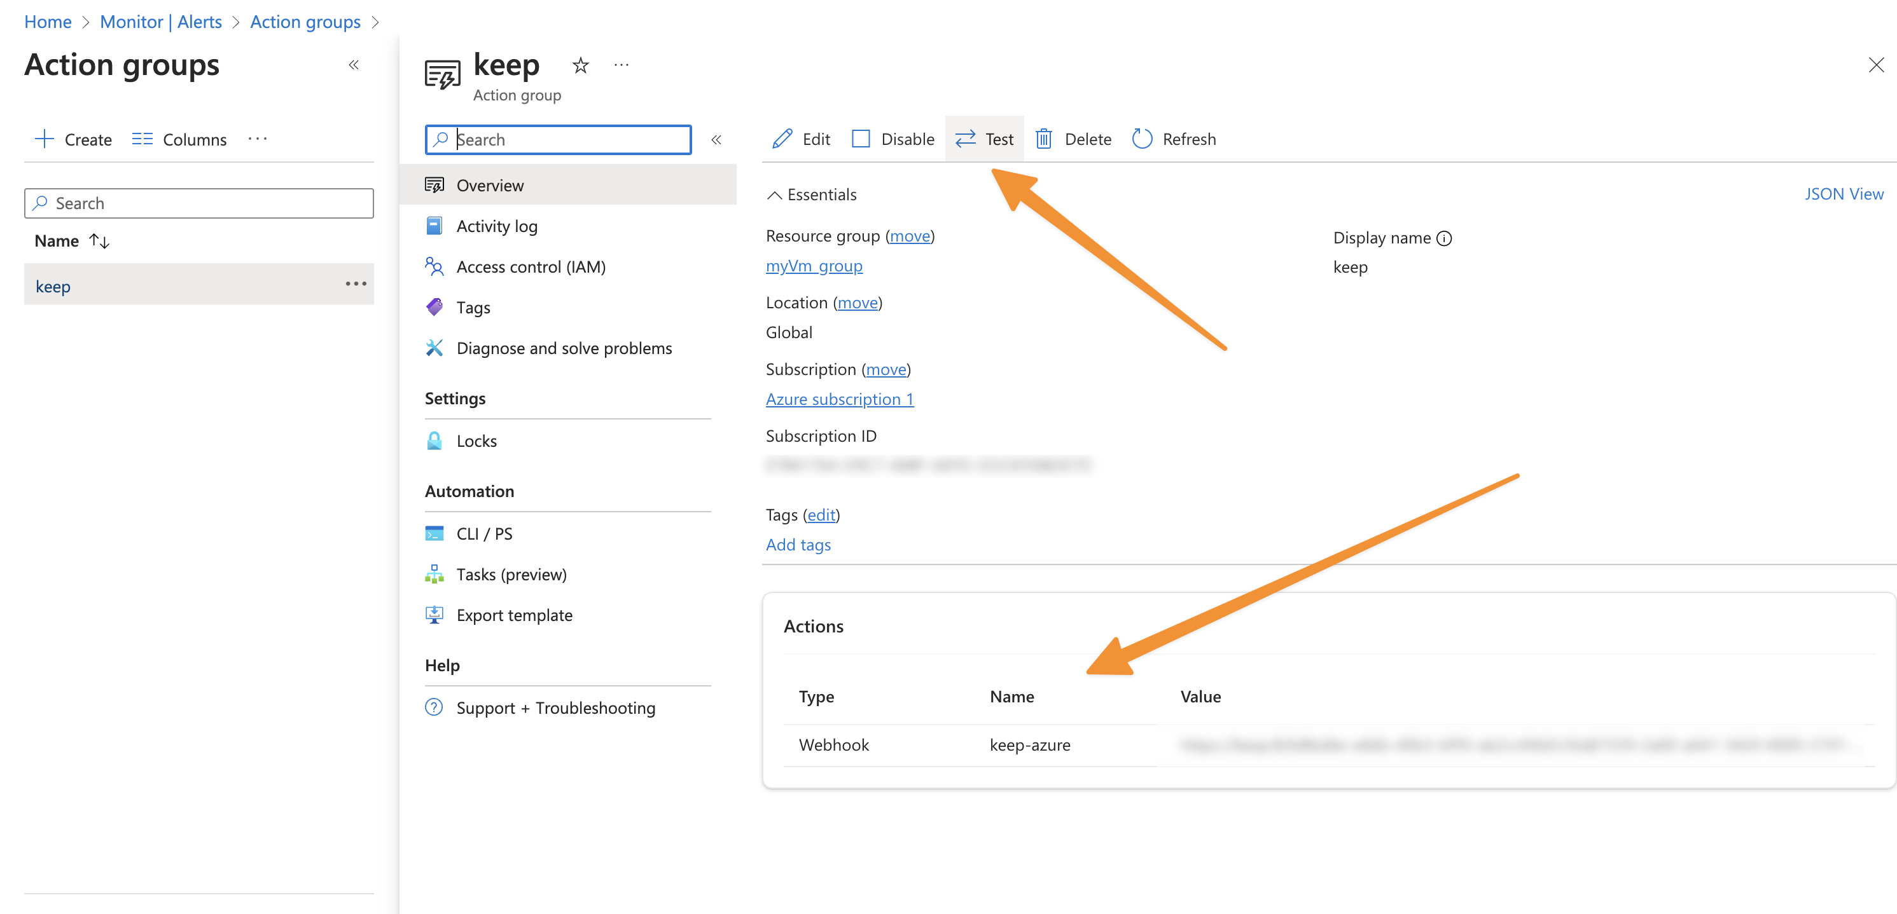The height and width of the screenshot is (914, 1897).
Task: Open the Tags menu item
Action: (568, 307)
